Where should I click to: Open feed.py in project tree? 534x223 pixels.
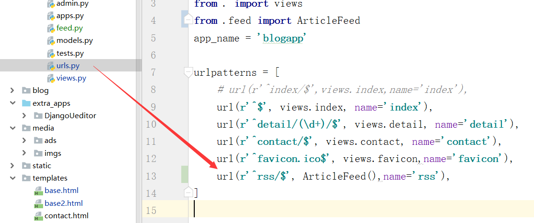click(70, 28)
